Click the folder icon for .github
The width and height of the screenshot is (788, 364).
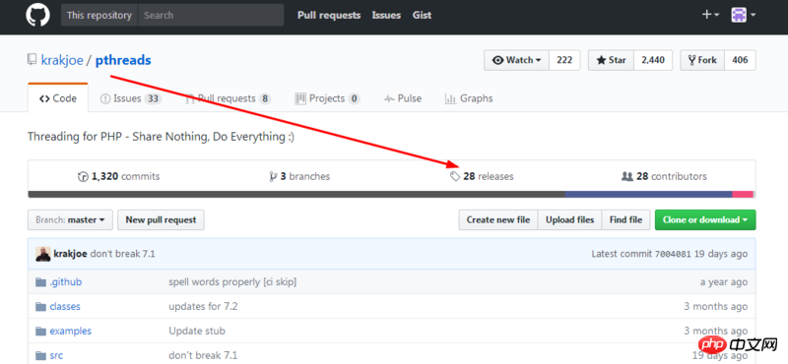point(40,282)
